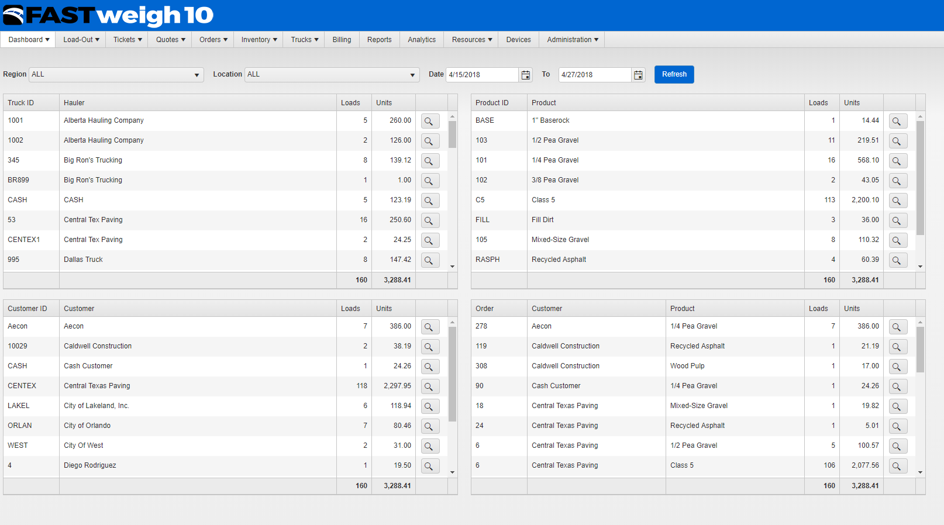Open magnifier for 1/2 Pea Gravel product
This screenshot has width=944, height=525.
click(x=898, y=141)
